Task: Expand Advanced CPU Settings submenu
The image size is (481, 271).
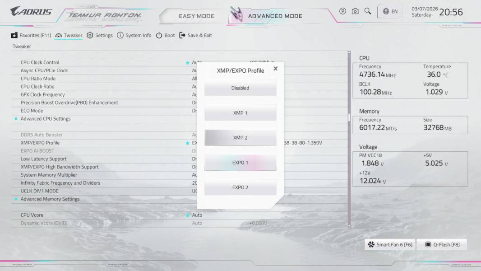Action: [46, 119]
